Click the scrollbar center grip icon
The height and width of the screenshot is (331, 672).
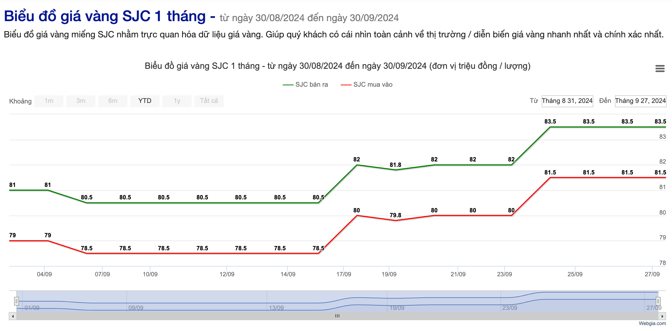[337, 316]
